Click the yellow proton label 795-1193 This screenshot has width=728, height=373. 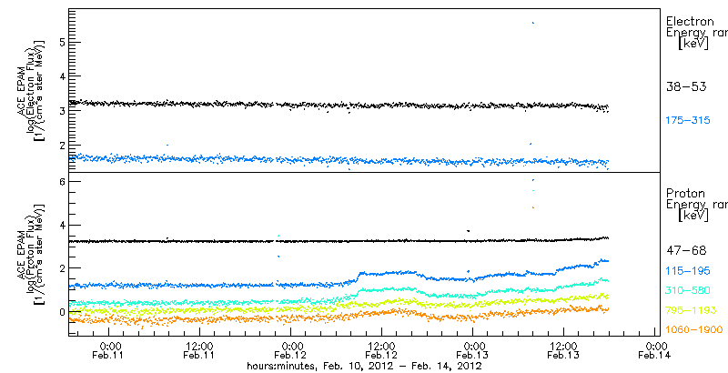tap(691, 310)
